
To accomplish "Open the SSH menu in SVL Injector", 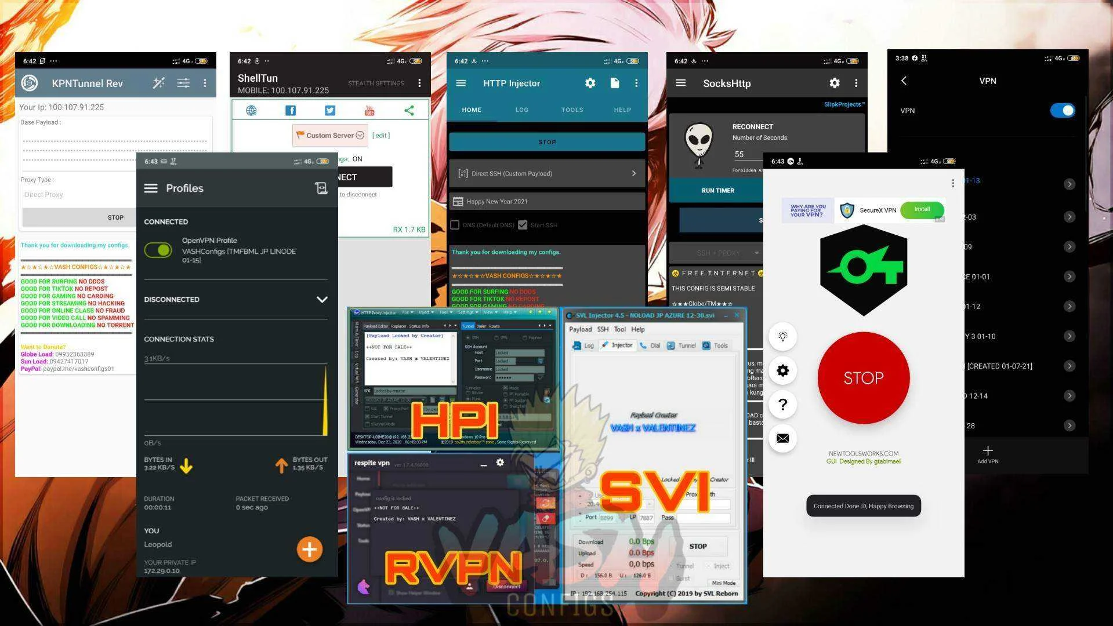I will (603, 329).
